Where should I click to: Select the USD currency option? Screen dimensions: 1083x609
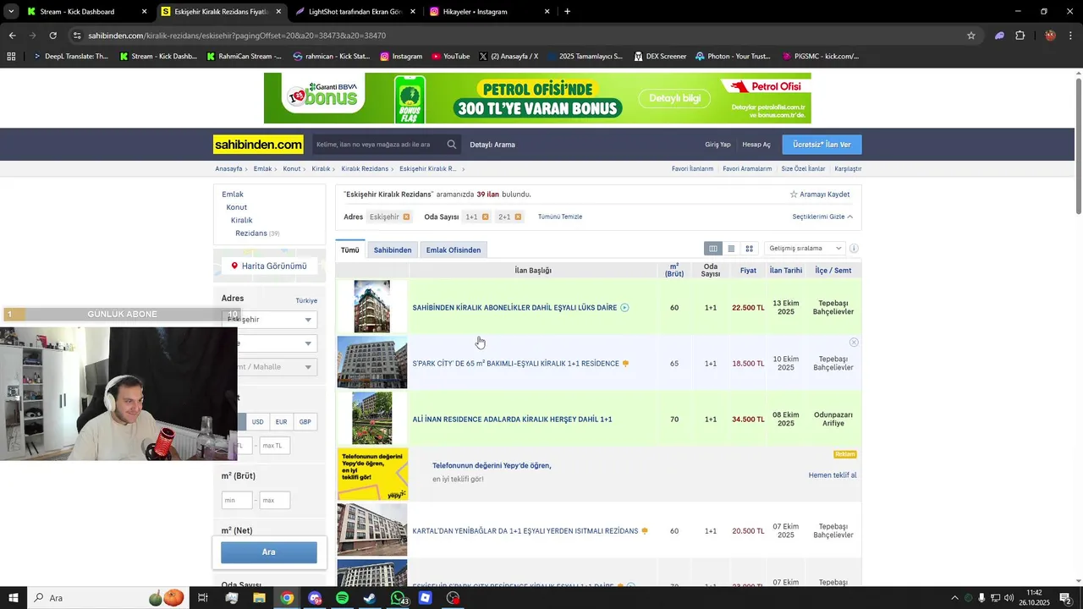257,422
